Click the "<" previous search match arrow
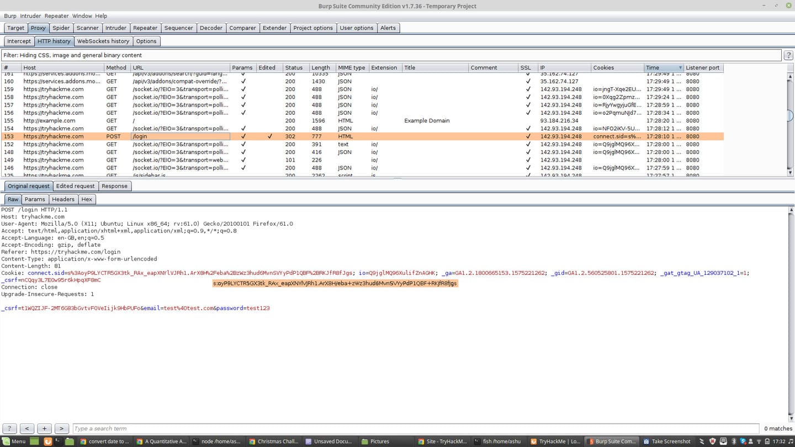 pyautogui.click(x=26, y=428)
